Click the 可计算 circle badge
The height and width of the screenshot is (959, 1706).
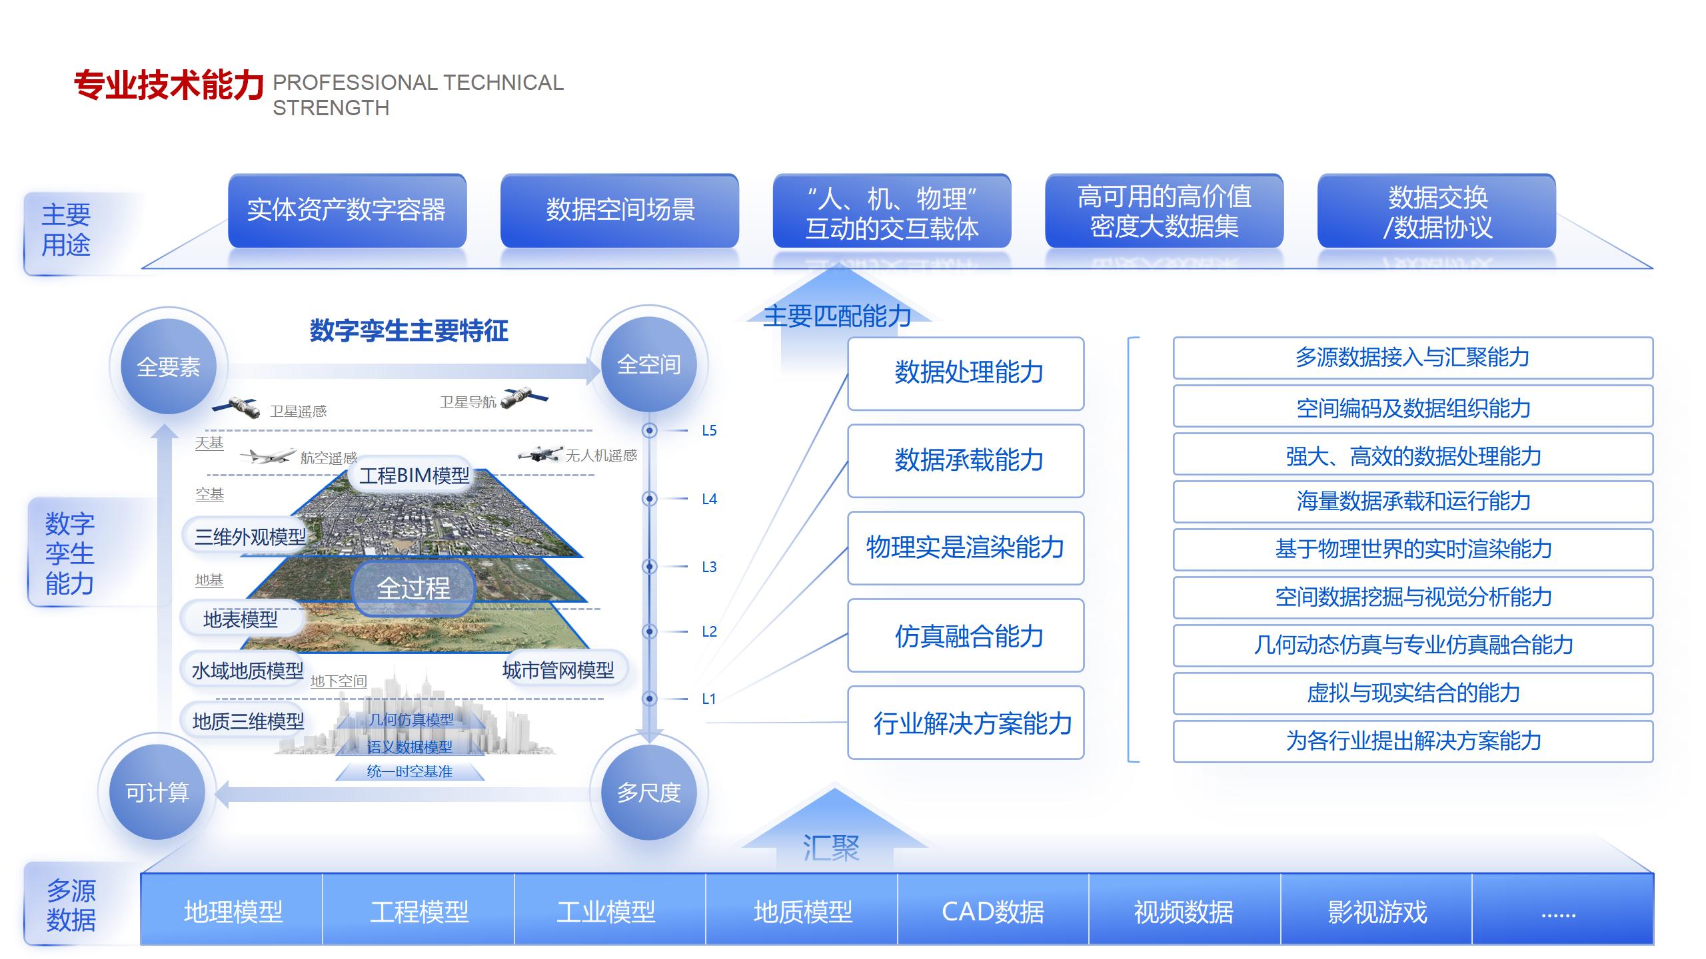point(157,791)
